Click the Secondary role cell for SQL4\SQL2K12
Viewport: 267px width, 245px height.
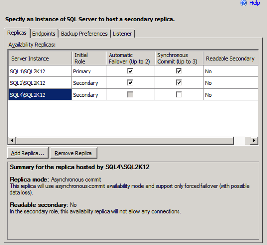click(89, 95)
